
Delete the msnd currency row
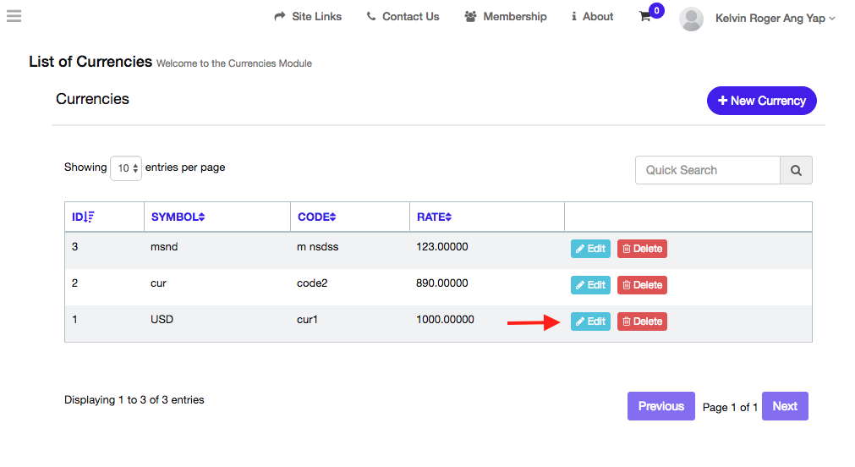coord(642,249)
